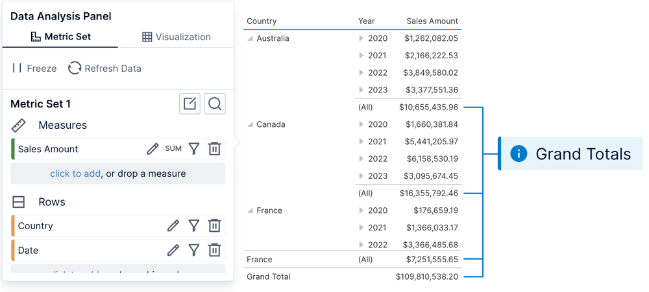The height and width of the screenshot is (292, 649).
Task: Edit the Country row with the pencil icon
Action: tap(173, 226)
